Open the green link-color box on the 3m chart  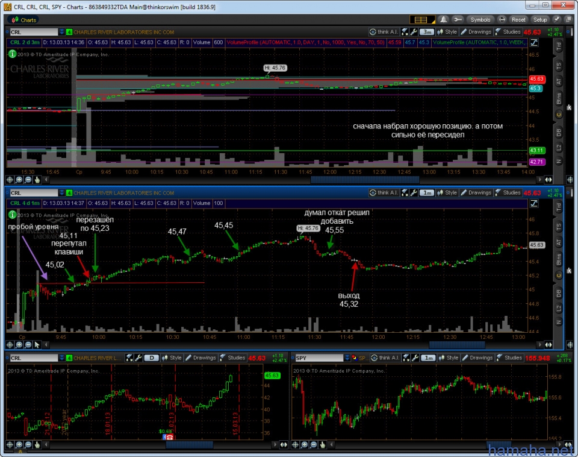69,32
